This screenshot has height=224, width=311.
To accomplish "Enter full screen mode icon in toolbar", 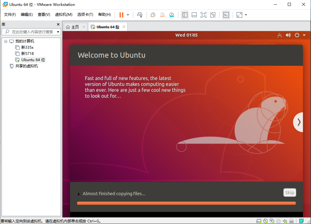I will point(203,15).
